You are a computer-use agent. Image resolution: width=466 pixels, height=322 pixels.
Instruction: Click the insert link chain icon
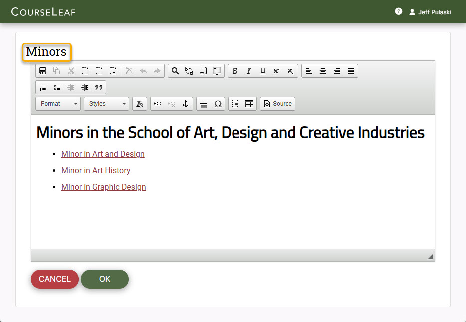[x=158, y=104]
